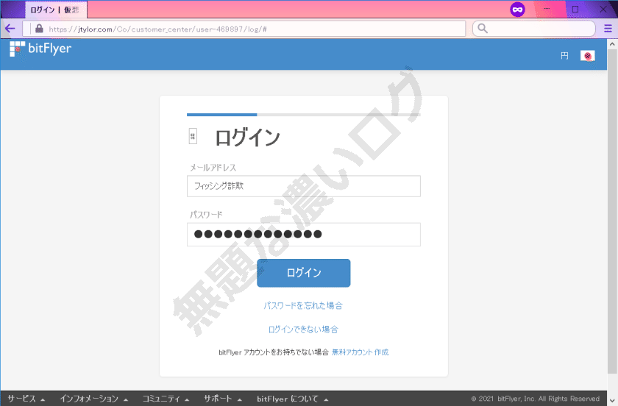Maximize the browser window

click(x=575, y=9)
